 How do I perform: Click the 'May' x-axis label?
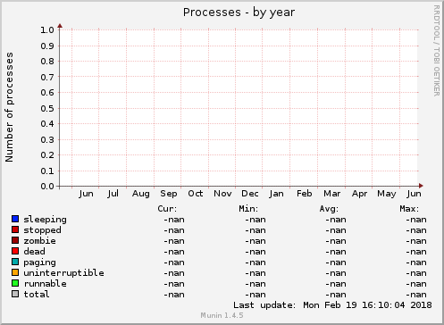tap(387, 194)
